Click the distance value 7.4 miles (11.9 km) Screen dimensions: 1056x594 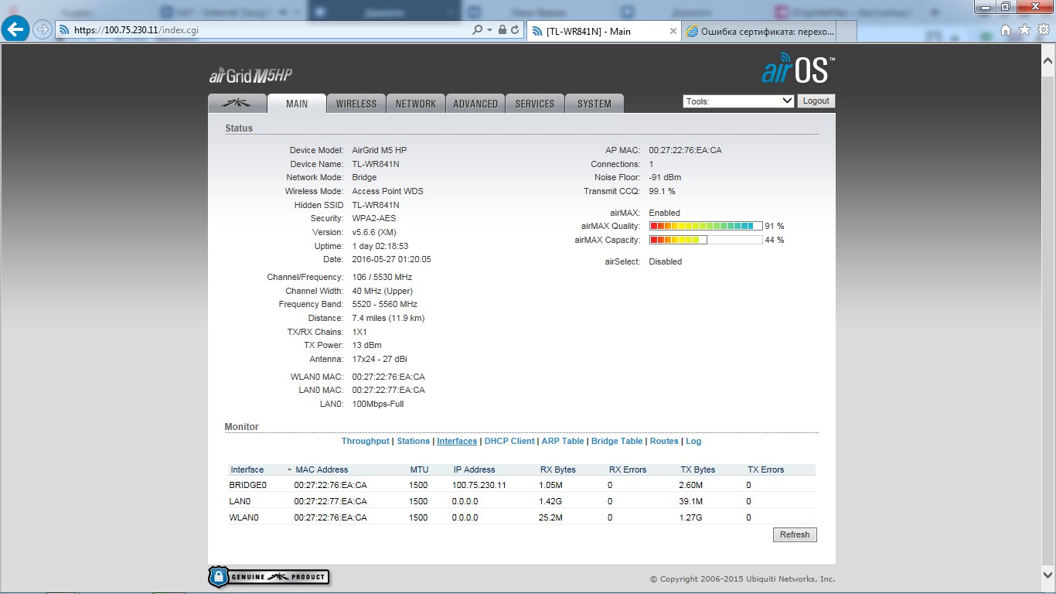(388, 318)
